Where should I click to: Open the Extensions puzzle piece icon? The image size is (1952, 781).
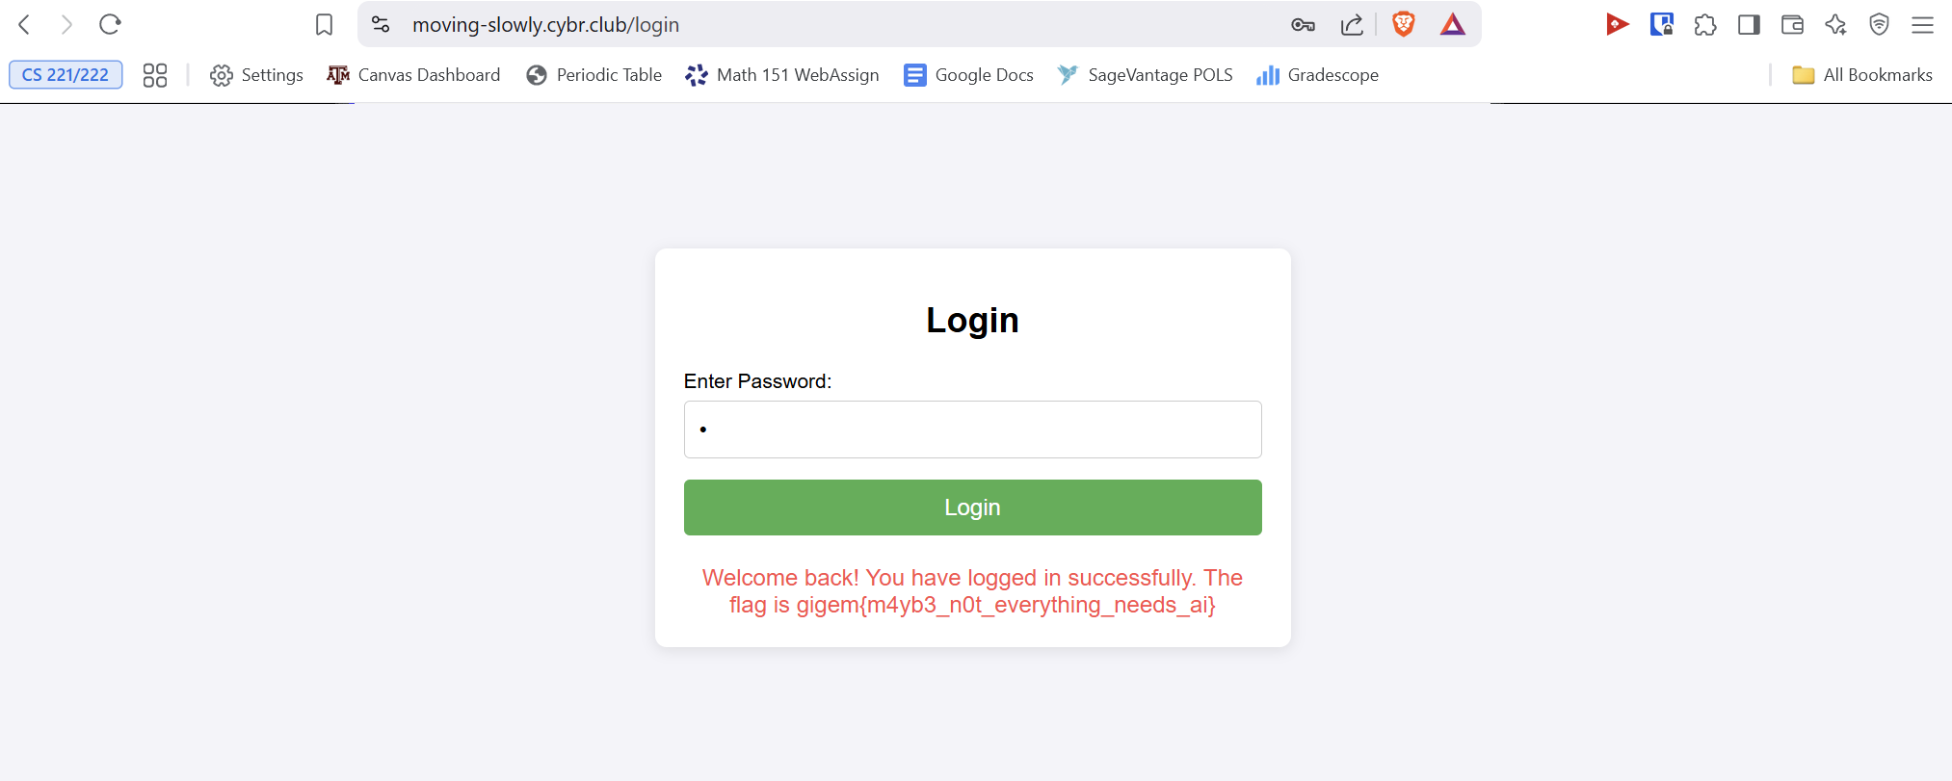[1705, 25]
